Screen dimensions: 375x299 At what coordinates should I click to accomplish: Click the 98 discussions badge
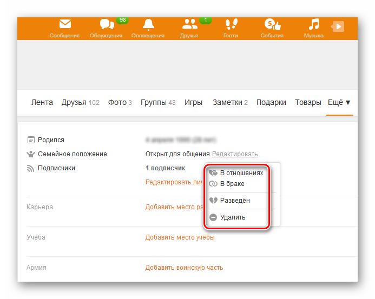click(122, 20)
